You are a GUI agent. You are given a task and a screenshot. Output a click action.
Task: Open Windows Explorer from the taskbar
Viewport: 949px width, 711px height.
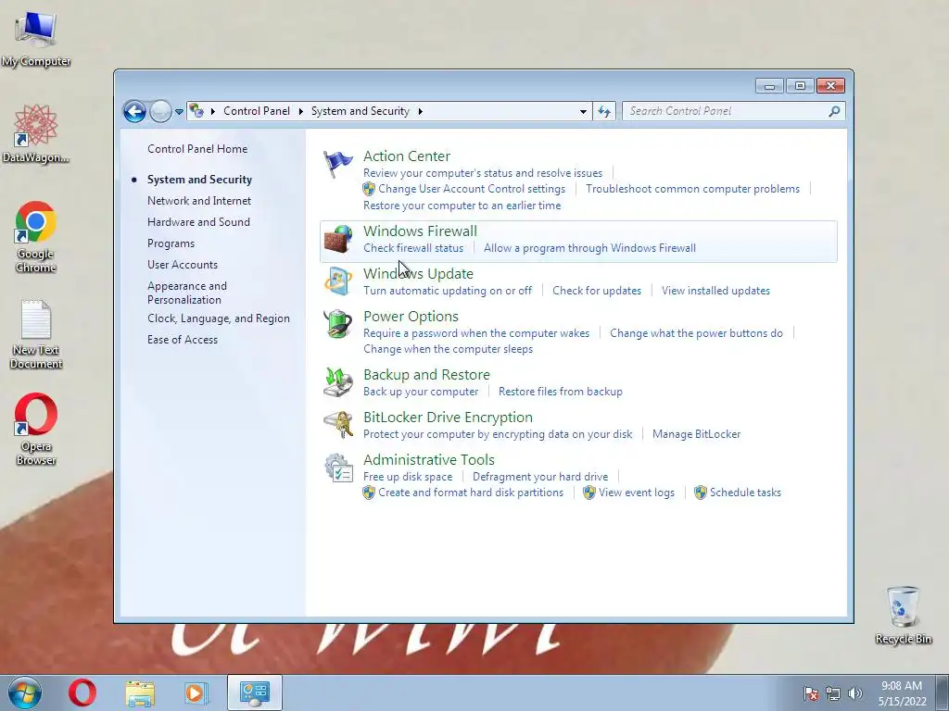click(140, 692)
